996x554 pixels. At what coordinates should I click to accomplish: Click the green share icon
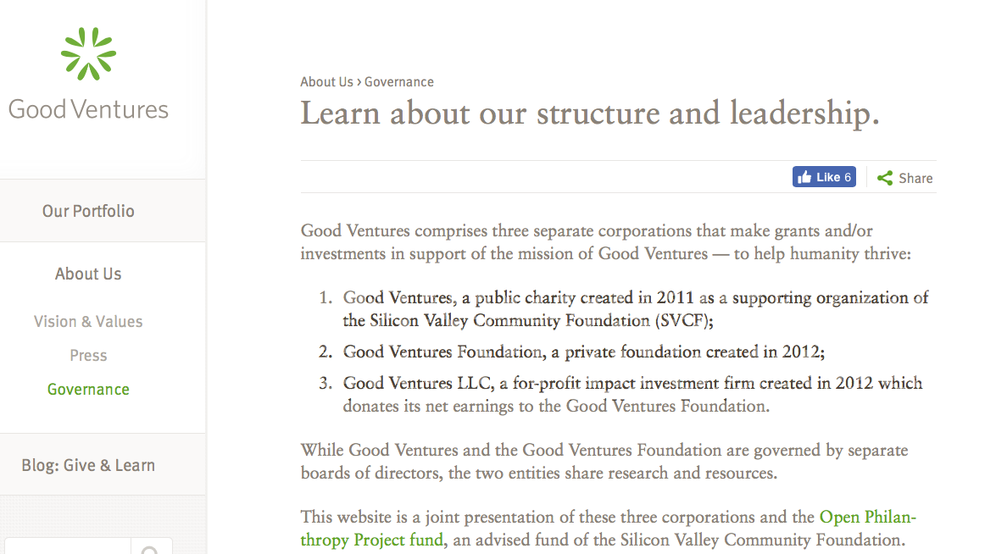(x=885, y=178)
